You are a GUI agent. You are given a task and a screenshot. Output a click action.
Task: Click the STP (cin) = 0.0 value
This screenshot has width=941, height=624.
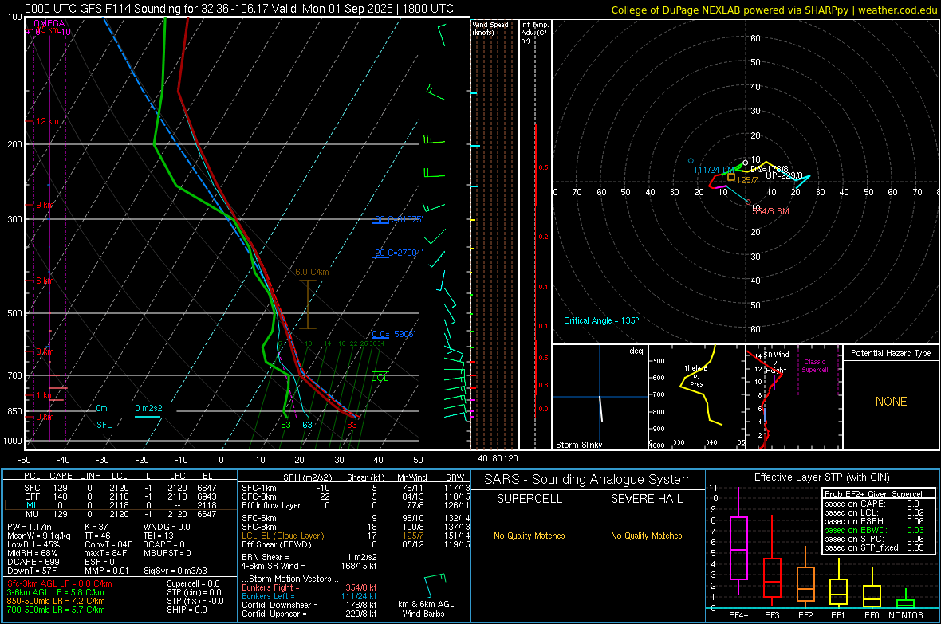tap(194, 592)
